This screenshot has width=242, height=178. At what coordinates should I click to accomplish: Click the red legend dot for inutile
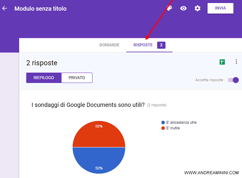[163, 128]
